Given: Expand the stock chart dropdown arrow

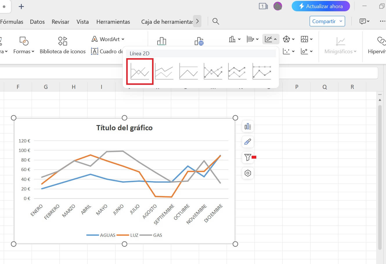Looking at the screenshot, I should 311,39.
